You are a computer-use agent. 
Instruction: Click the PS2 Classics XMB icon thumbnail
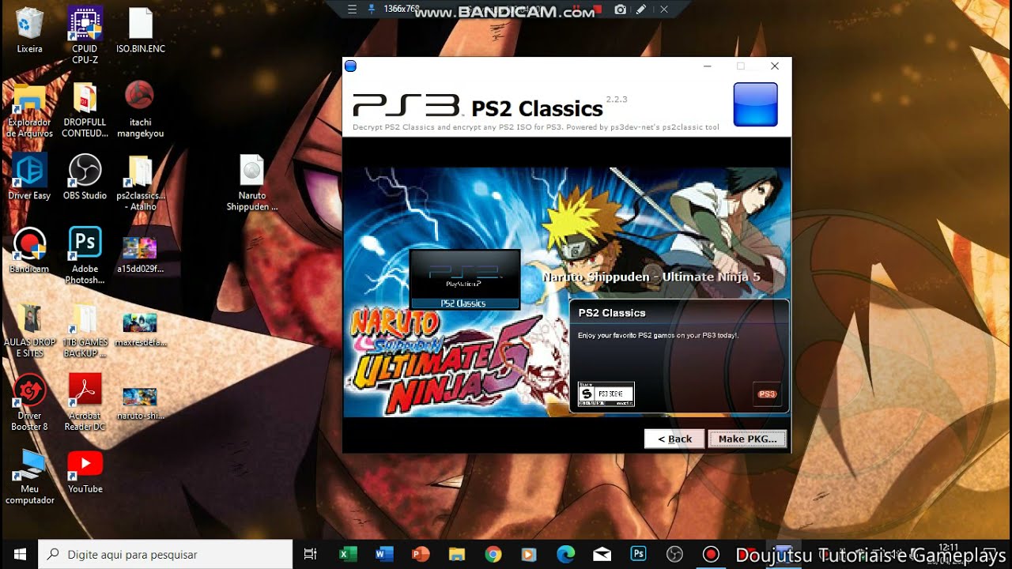(464, 279)
